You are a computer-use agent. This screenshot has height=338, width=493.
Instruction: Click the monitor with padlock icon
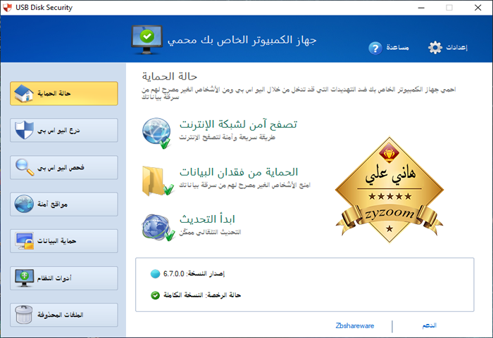(24, 241)
